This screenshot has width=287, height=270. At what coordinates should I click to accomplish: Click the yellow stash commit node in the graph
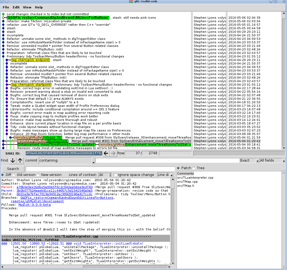click(3, 18)
